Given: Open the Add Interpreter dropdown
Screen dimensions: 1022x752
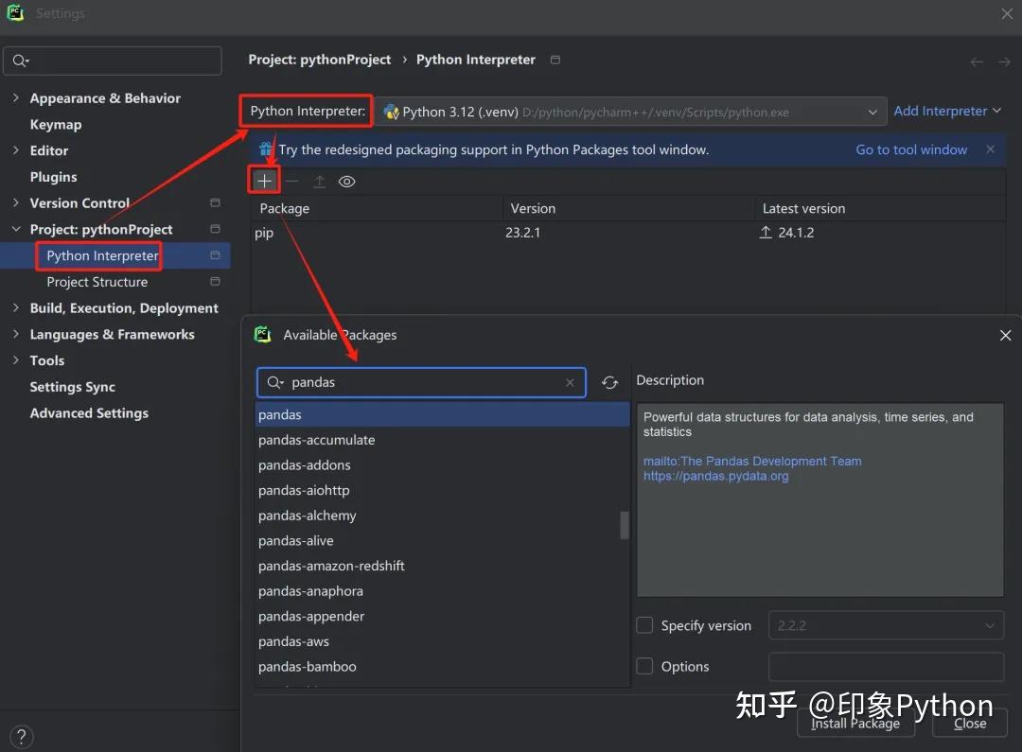Looking at the screenshot, I should (x=947, y=111).
